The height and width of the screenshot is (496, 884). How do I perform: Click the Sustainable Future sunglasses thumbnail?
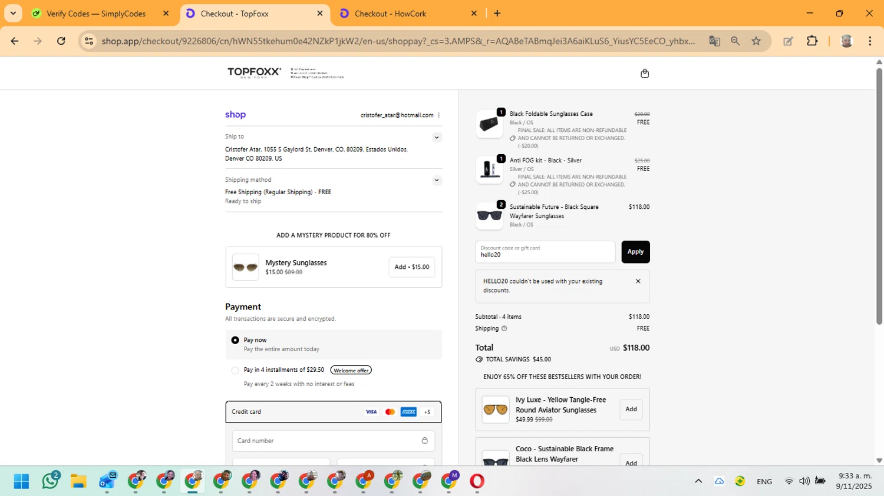490,216
